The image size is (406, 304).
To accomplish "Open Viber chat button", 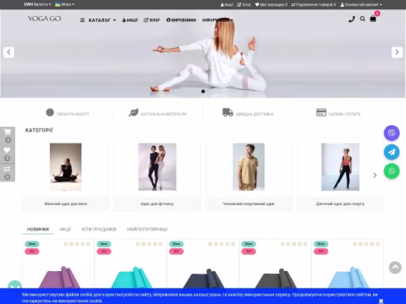I will tap(392, 133).
